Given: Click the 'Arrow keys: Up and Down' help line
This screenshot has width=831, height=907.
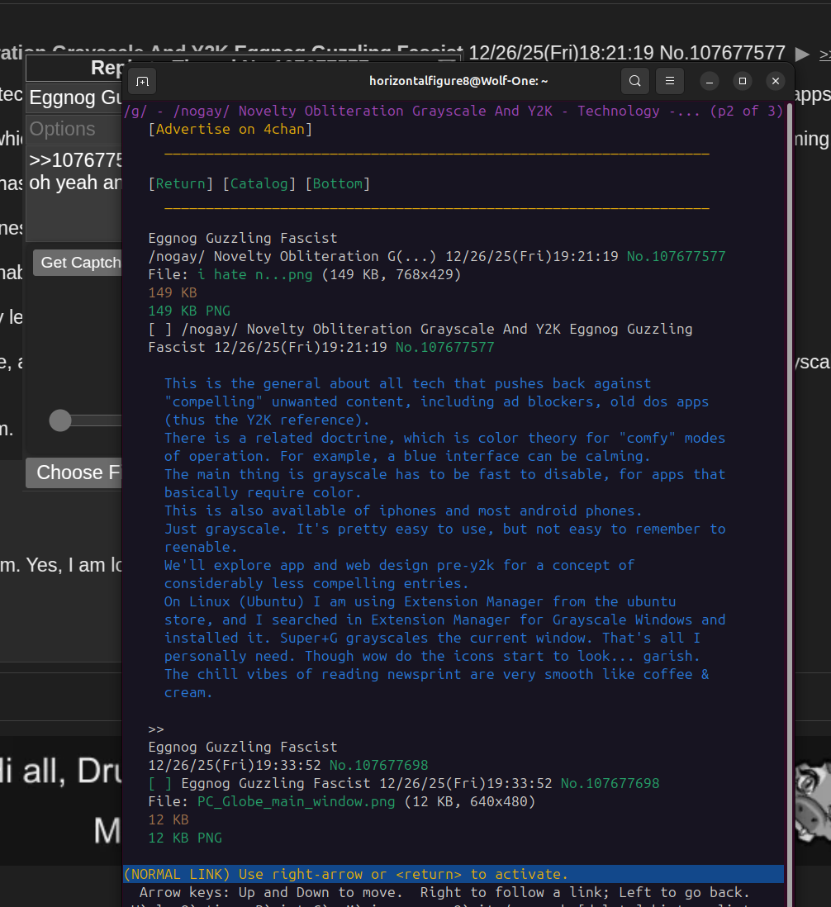Looking at the screenshot, I should (x=444, y=892).
